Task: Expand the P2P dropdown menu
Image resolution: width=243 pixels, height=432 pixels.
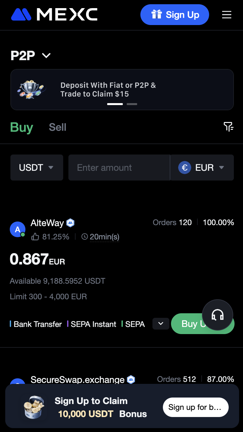Action: pyautogui.click(x=46, y=56)
